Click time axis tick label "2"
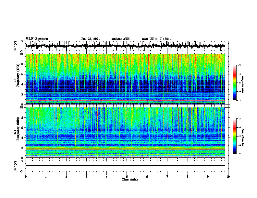Screen dimensions: 257x198 66,177
